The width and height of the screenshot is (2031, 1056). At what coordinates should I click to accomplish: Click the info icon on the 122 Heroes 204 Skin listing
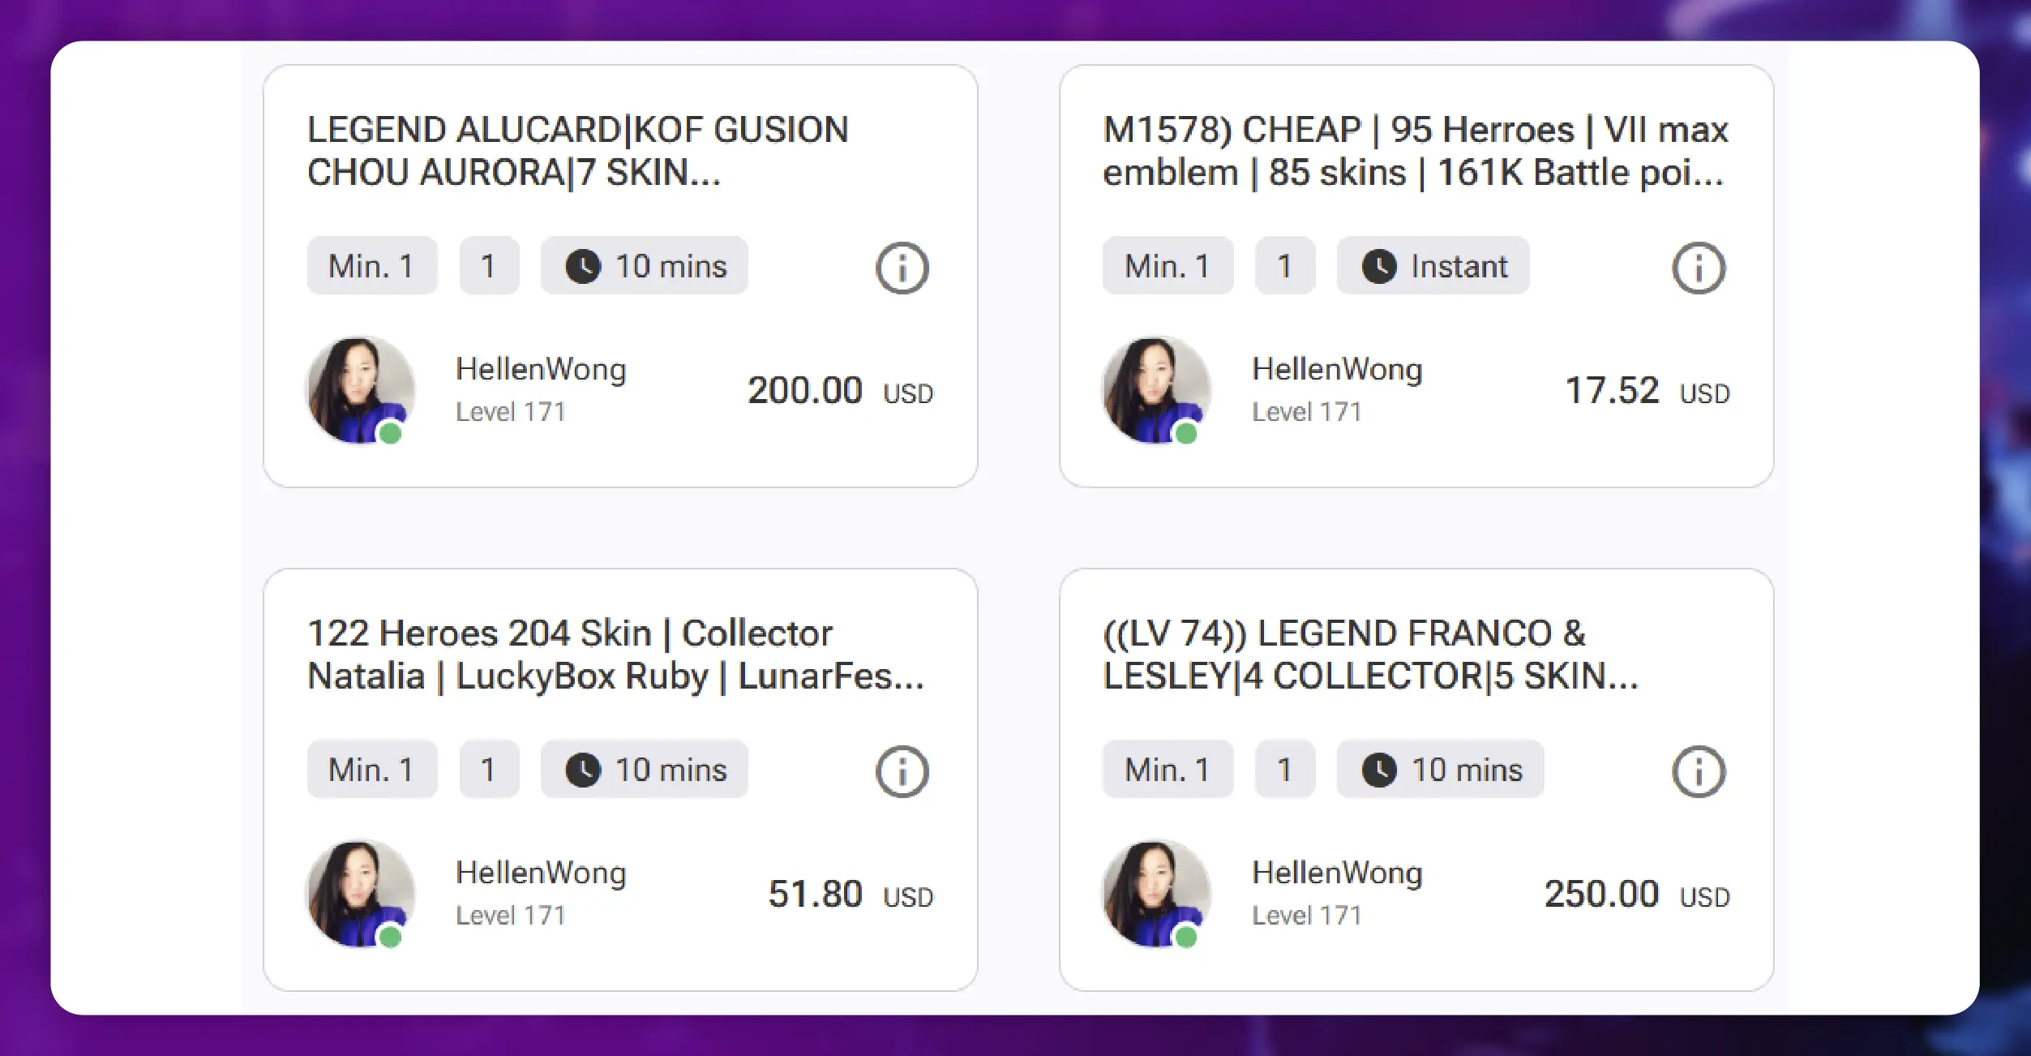click(x=902, y=771)
